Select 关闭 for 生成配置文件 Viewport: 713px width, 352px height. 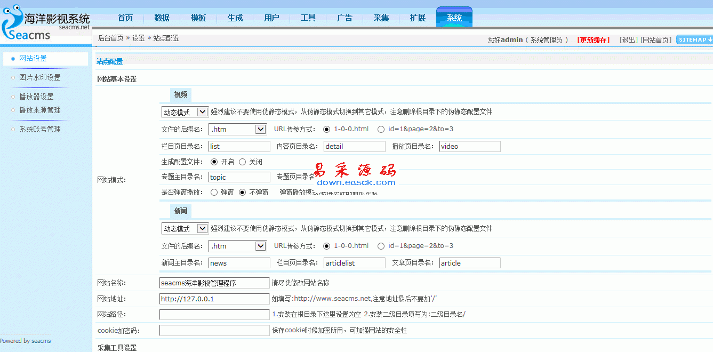click(242, 162)
